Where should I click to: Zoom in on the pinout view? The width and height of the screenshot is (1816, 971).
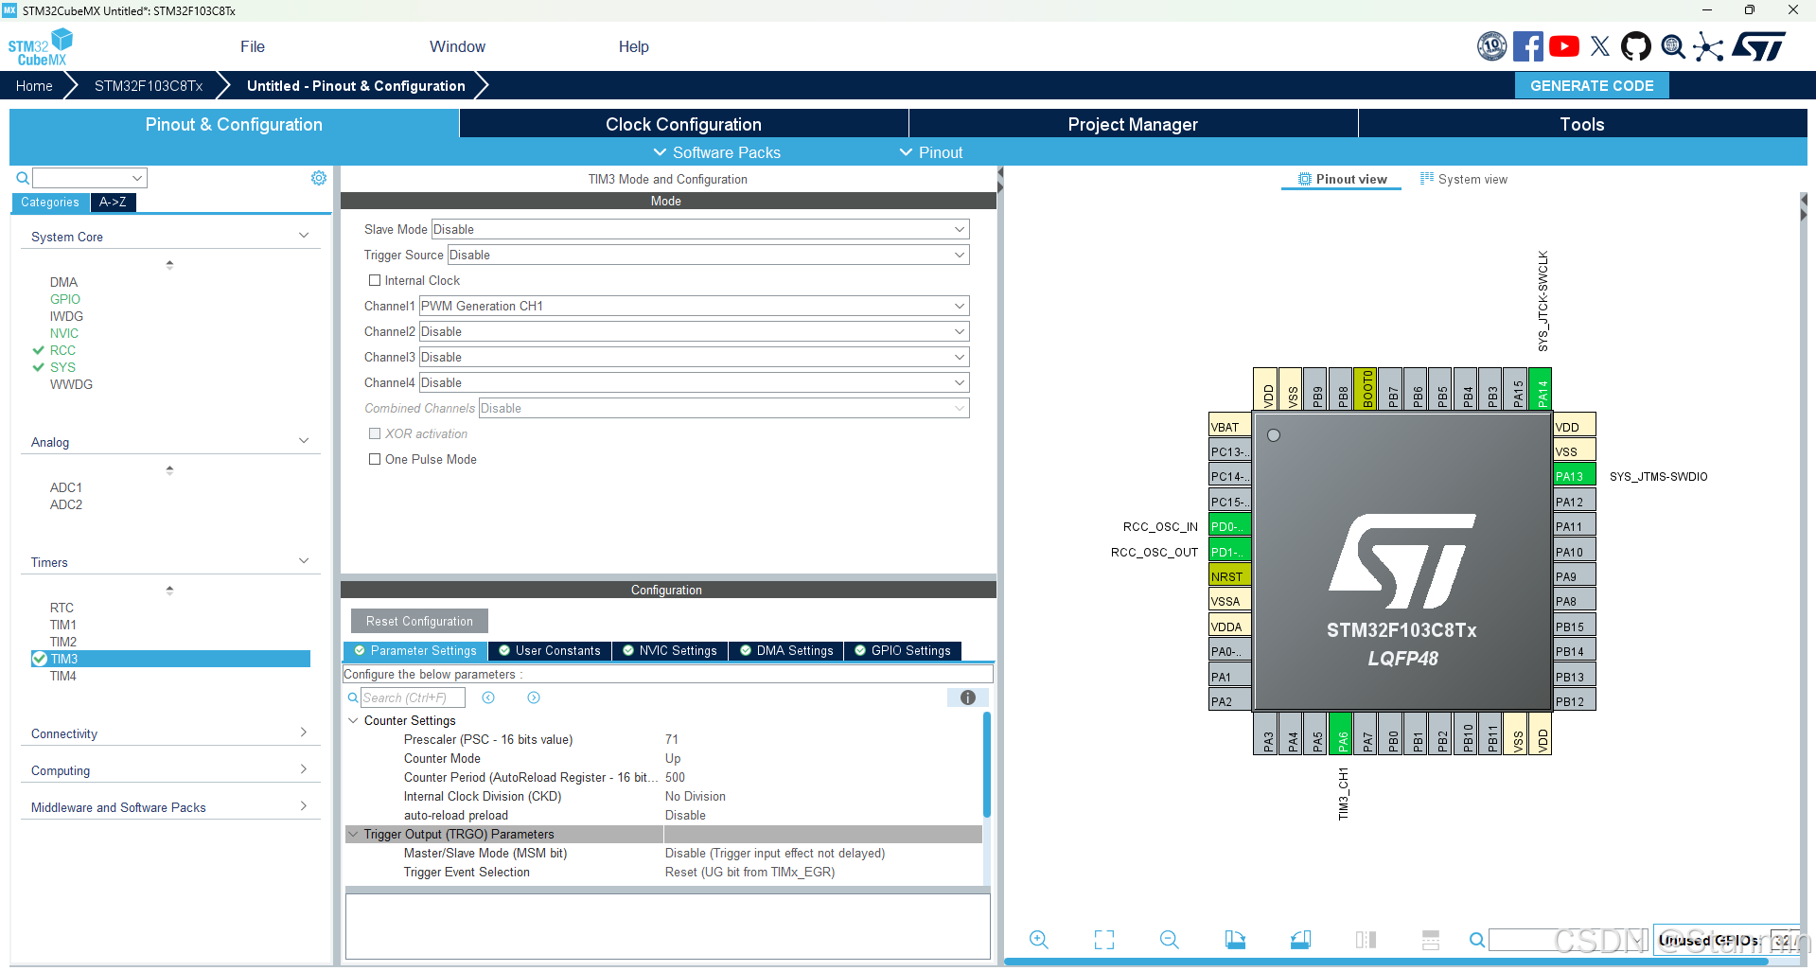(1039, 940)
